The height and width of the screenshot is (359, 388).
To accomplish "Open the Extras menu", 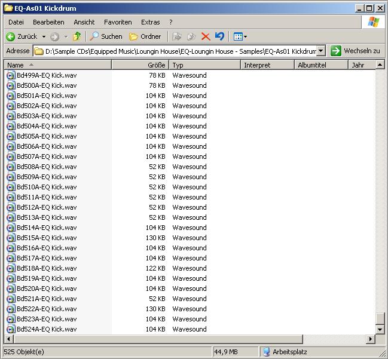I will (x=151, y=22).
